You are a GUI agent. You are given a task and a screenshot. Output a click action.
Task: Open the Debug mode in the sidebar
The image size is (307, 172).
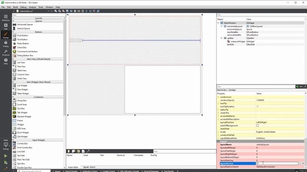6,44
